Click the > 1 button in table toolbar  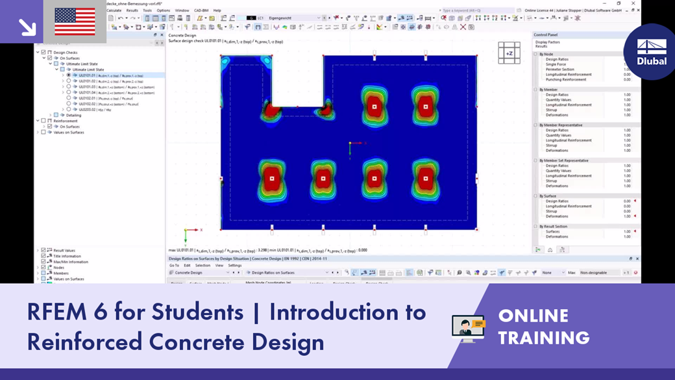[x=626, y=273]
